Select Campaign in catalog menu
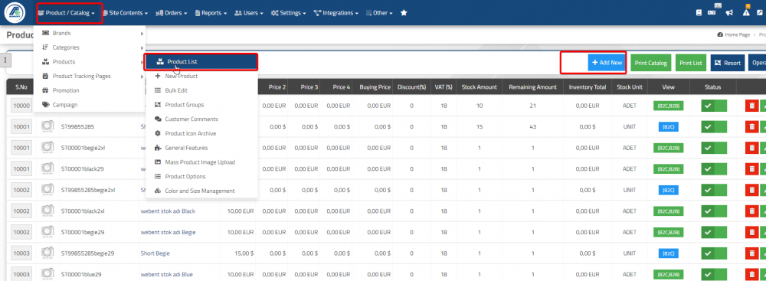Screen dimensions: 766x281 (90, 105)
